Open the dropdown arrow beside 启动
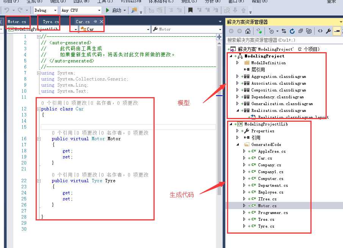343x248 pixels. click(x=125, y=10)
